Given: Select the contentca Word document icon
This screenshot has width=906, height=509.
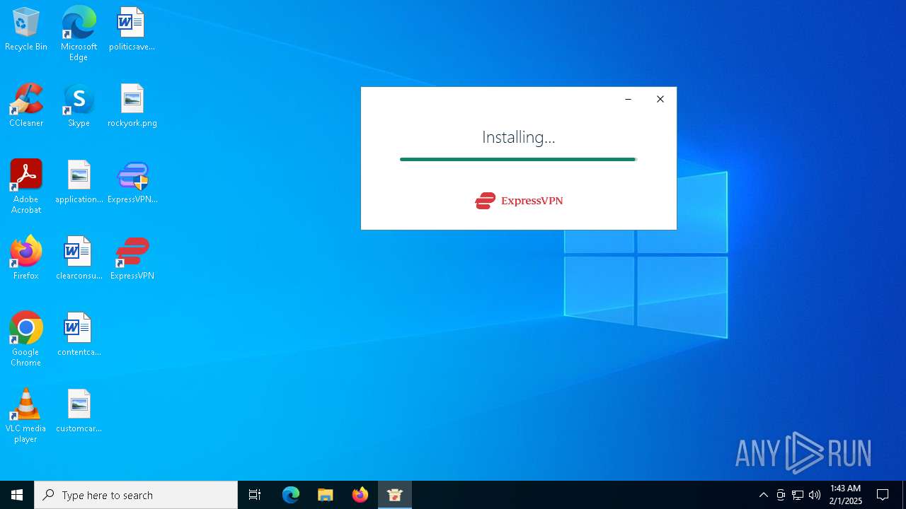Looking at the screenshot, I should coord(79,334).
